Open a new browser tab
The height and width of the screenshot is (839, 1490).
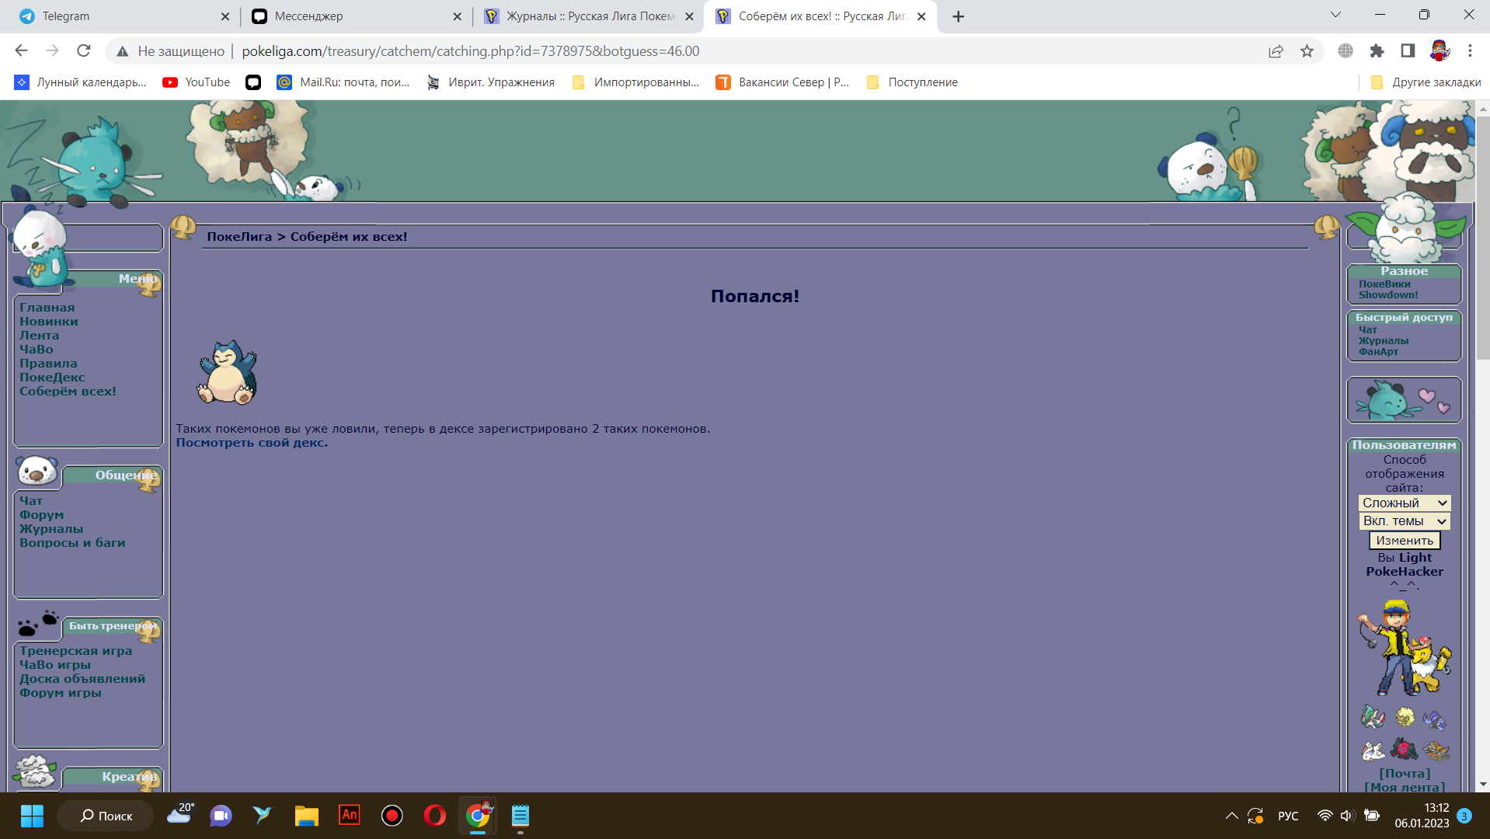click(959, 16)
